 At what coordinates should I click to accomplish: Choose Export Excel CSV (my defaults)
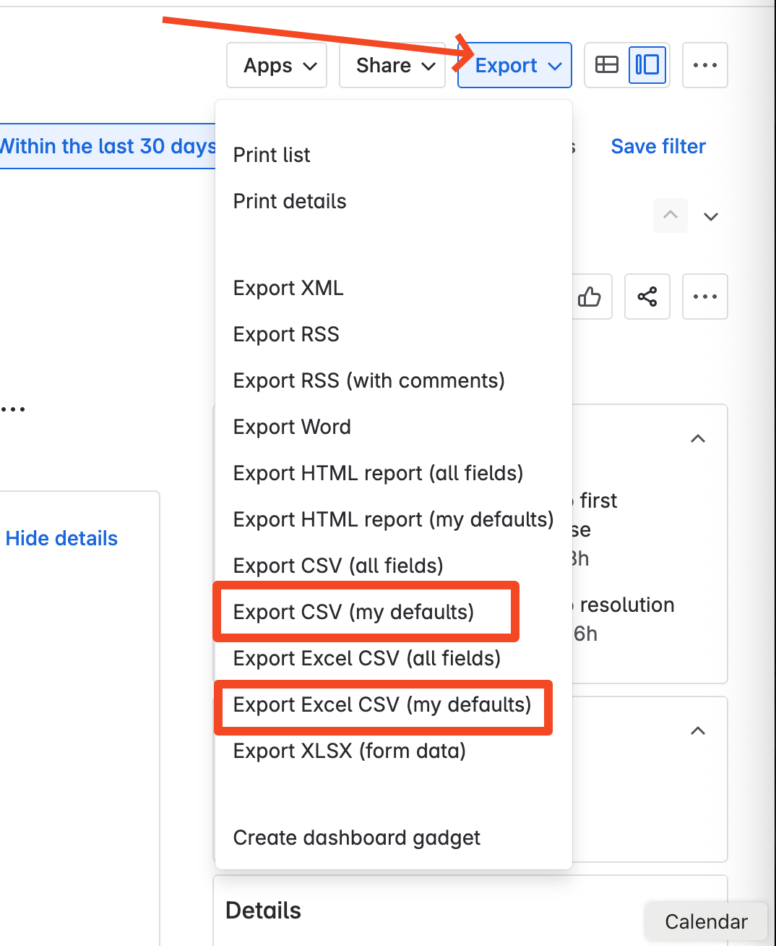[x=382, y=704]
